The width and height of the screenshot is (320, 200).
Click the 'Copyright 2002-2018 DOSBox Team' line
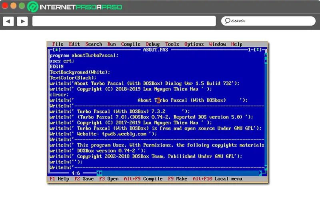pos(146,156)
